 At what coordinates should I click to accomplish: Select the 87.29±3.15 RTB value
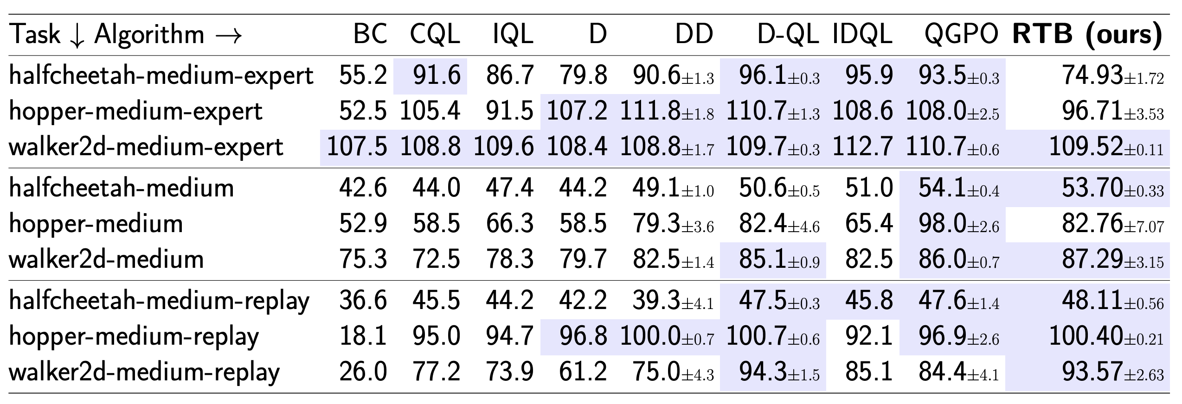tap(1113, 259)
